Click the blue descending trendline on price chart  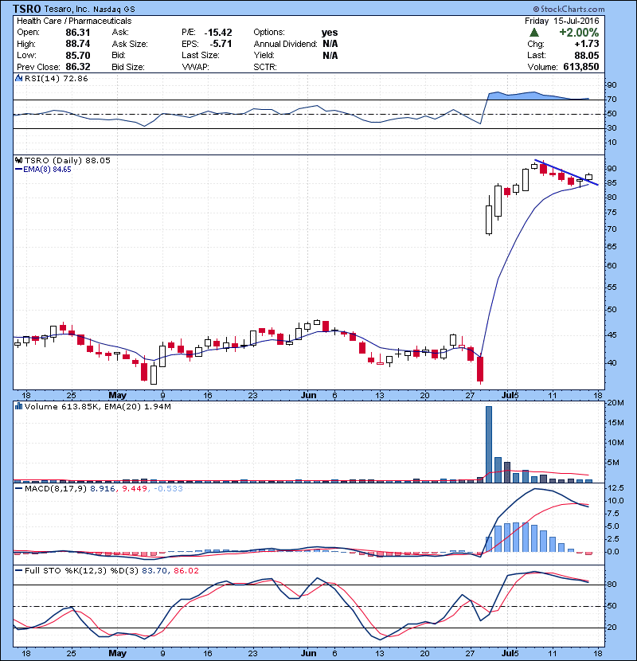[567, 174]
